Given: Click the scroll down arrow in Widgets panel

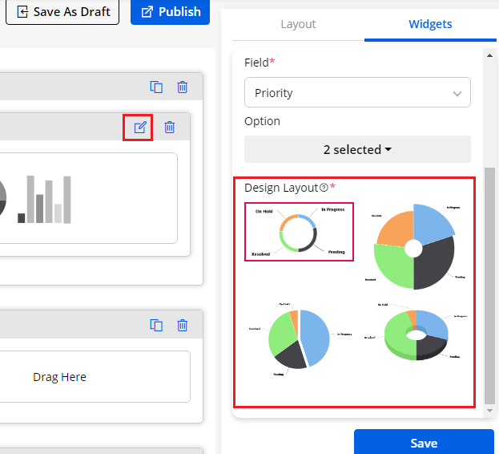Looking at the screenshot, I should pos(490,411).
